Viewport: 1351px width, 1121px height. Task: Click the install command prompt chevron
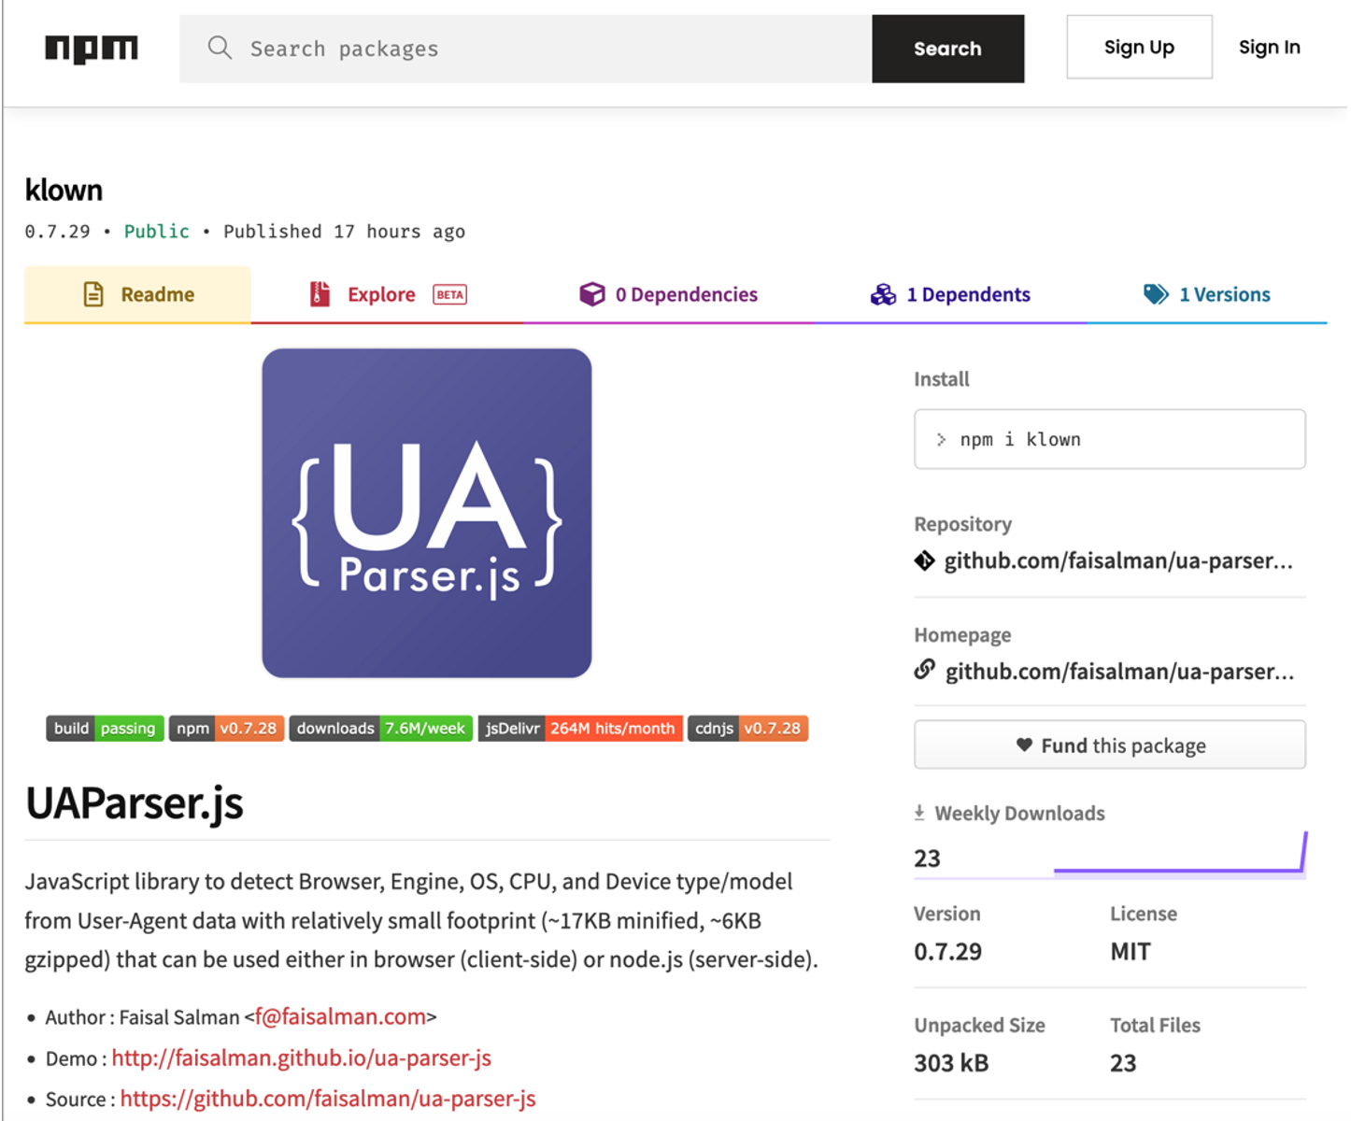[941, 439]
